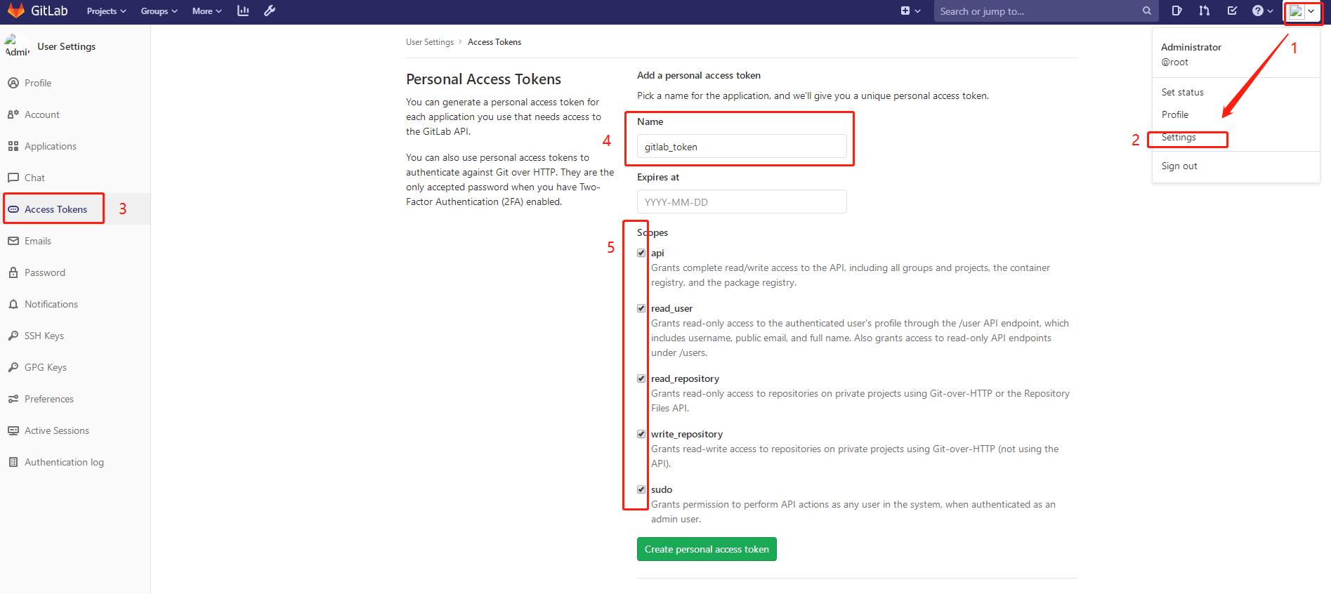Click User Settings sidebar header link
1331x594 pixels.
click(66, 46)
